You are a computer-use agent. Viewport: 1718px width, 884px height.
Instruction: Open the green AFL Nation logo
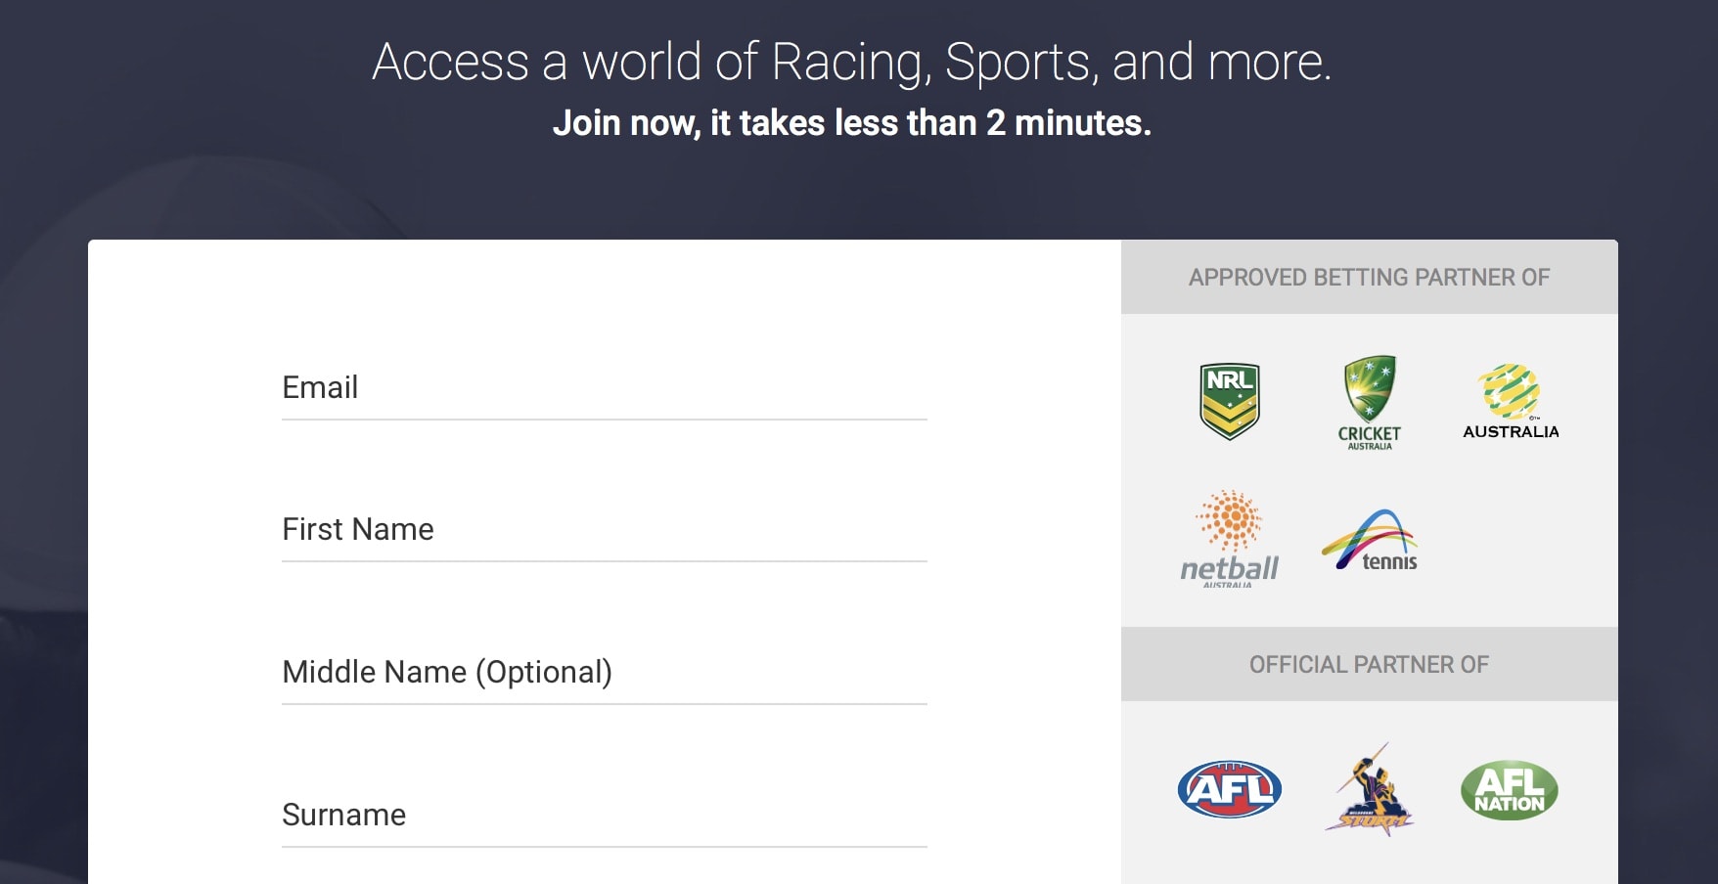tap(1510, 790)
